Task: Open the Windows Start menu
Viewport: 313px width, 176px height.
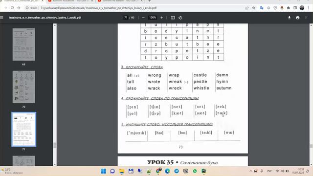Action: click(x=103, y=171)
